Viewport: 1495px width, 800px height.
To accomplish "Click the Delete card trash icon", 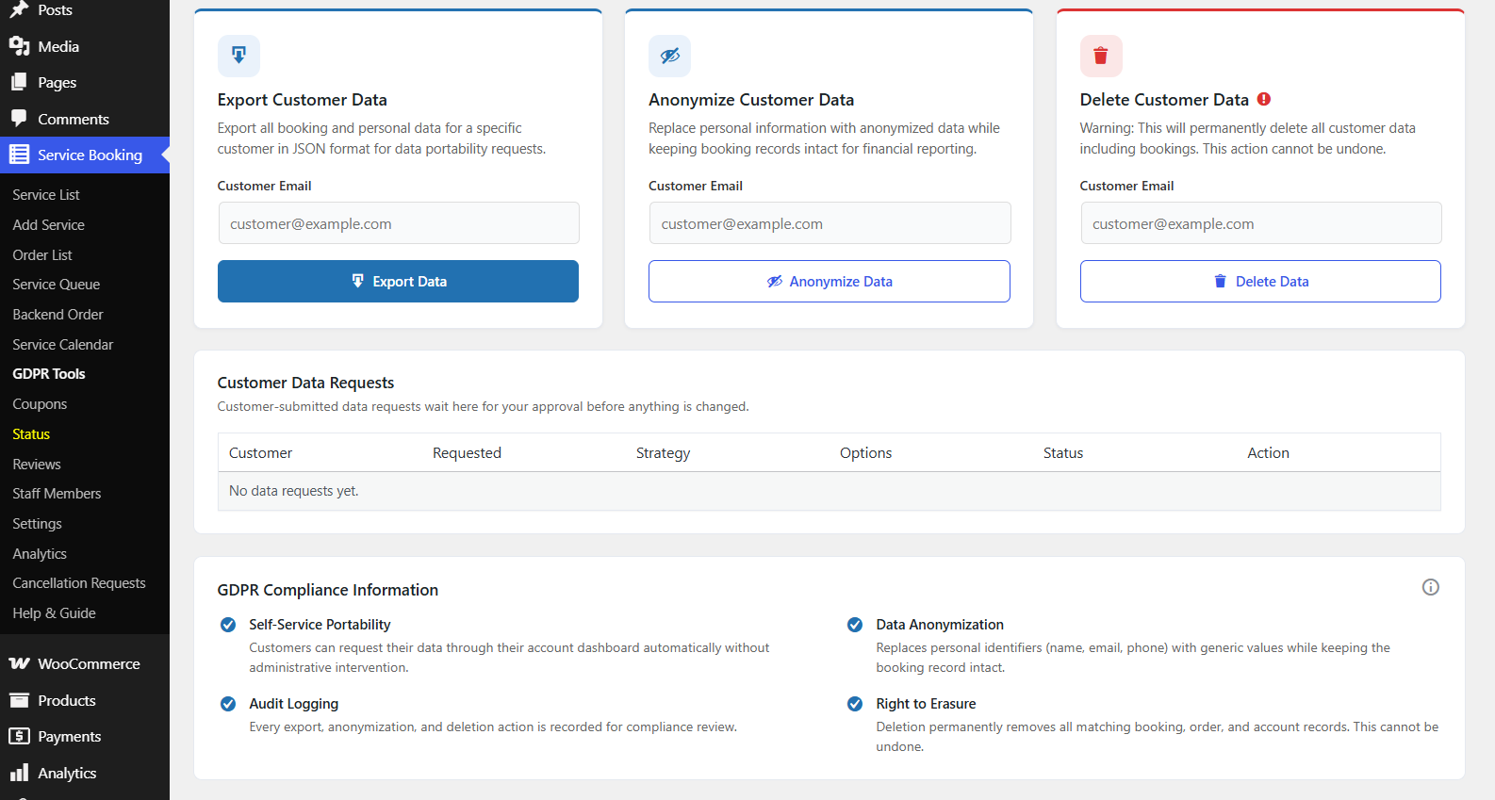I will 1101,56.
